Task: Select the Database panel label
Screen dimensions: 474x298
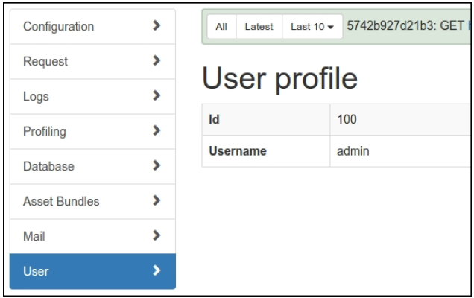Action: (49, 166)
